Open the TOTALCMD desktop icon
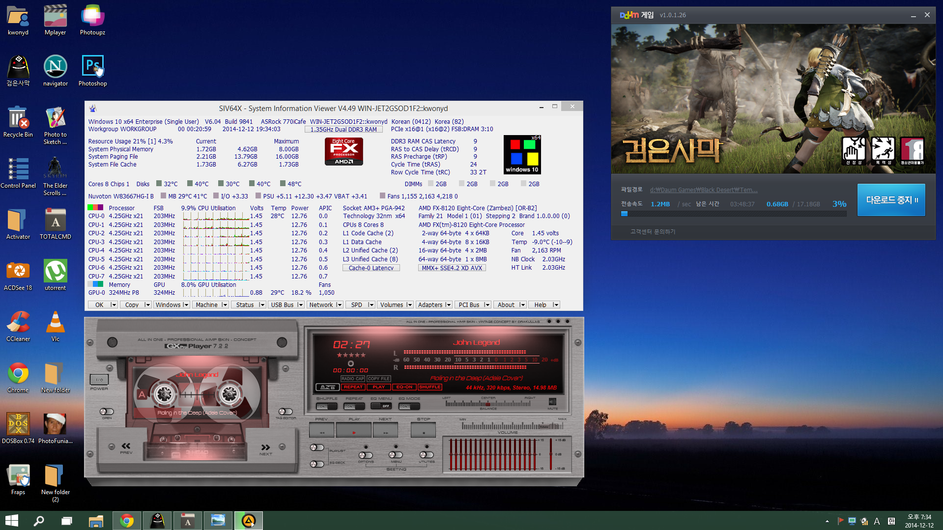 click(56, 224)
